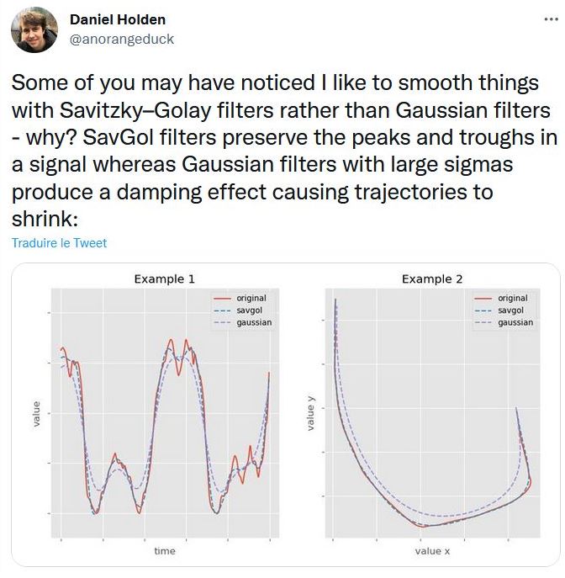Click the Traduire le Tweet link
The image size is (565, 578).
coord(60,243)
